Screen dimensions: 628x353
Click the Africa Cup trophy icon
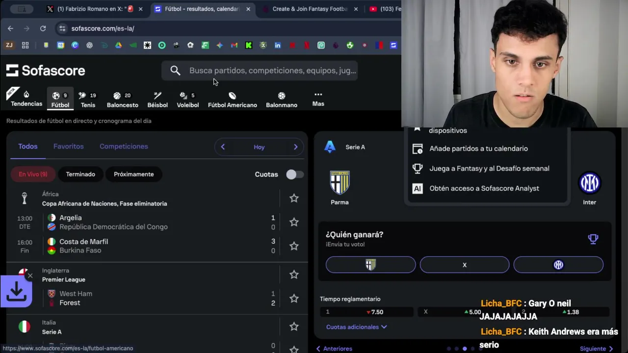[24, 199]
